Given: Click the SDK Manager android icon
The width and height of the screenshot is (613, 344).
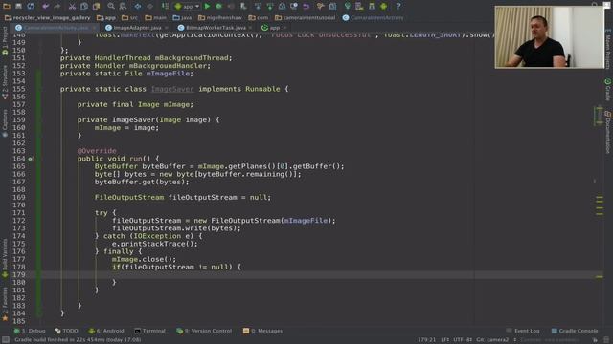Looking at the screenshot, I should tap(383, 6).
